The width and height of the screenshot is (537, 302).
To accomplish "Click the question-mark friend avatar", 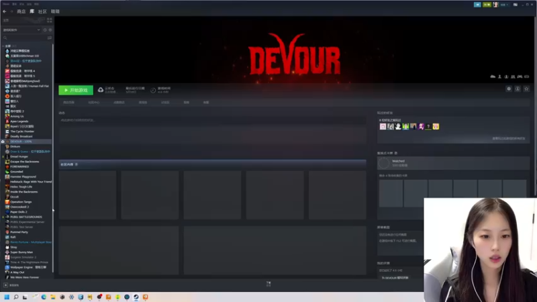I will 428,127.
